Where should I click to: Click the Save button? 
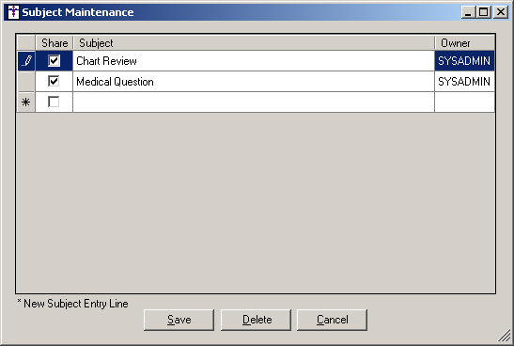tap(179, 320)
